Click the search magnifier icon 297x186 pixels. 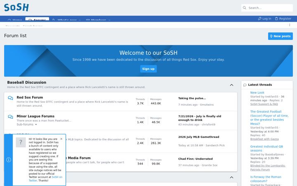[245, 8]
